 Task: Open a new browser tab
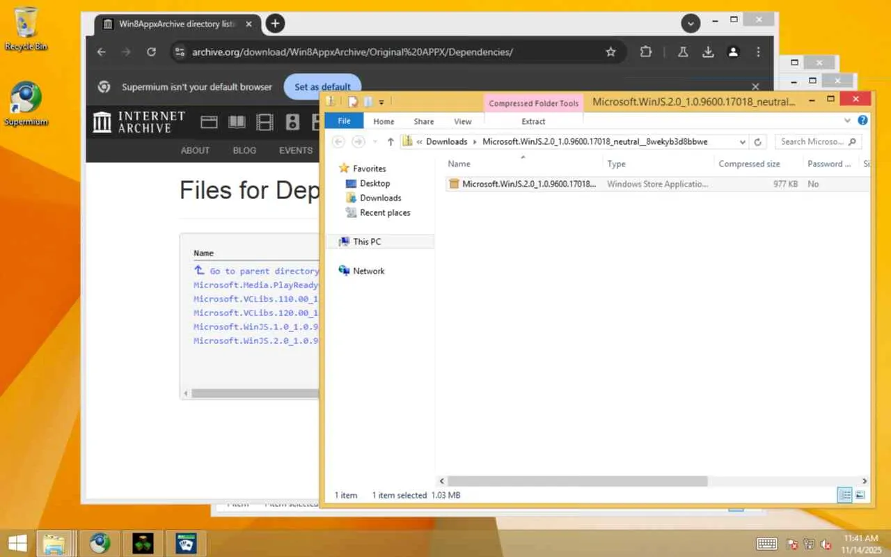point(275,24)
